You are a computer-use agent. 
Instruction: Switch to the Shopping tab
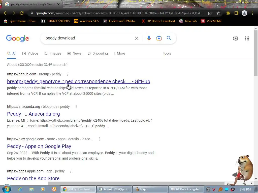pyautogui.click(x=98, y=53)
